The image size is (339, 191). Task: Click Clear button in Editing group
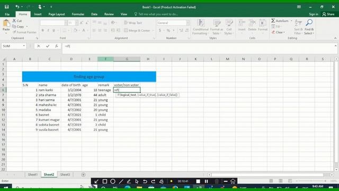tap(279, 32)
